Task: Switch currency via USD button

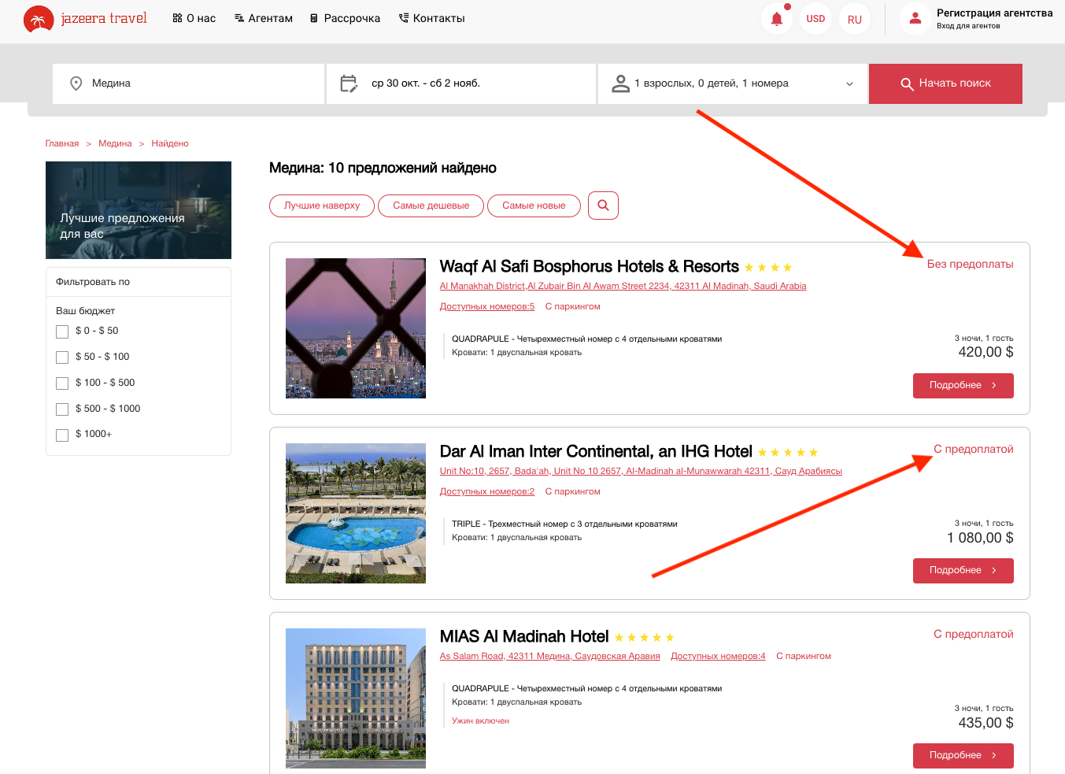Action: [815, 19]
